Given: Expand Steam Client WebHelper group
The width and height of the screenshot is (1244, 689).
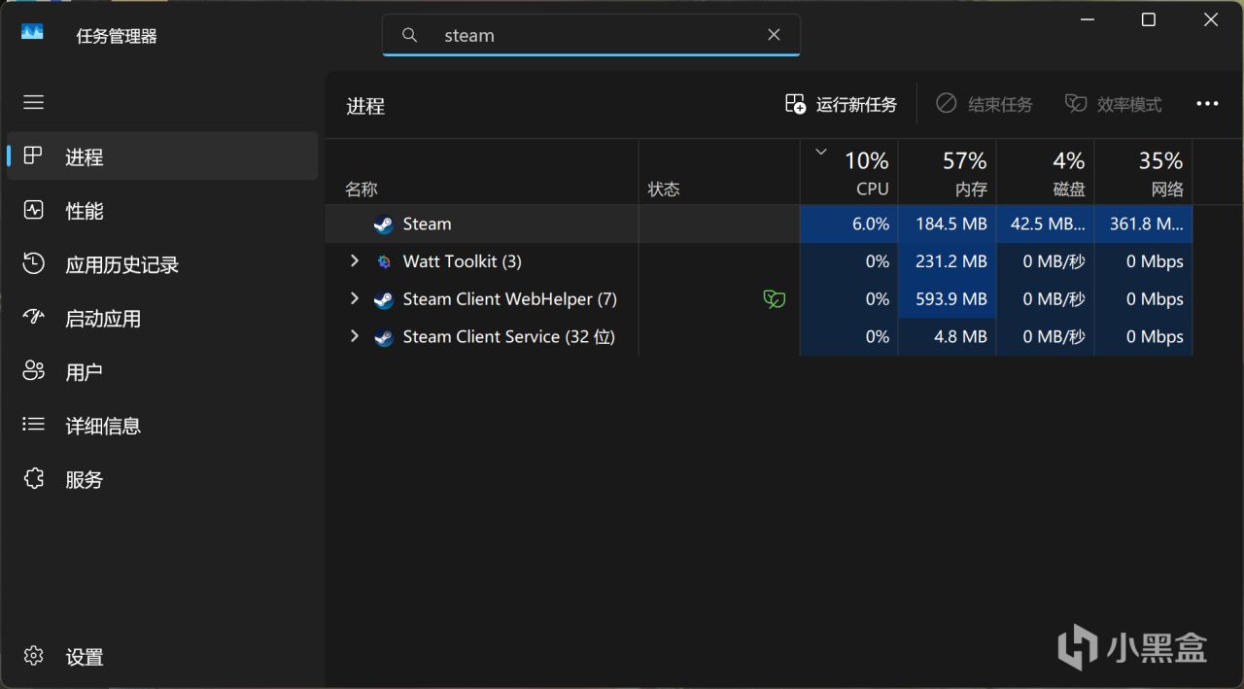Looking at the screenshot, I should coord(355,298).
